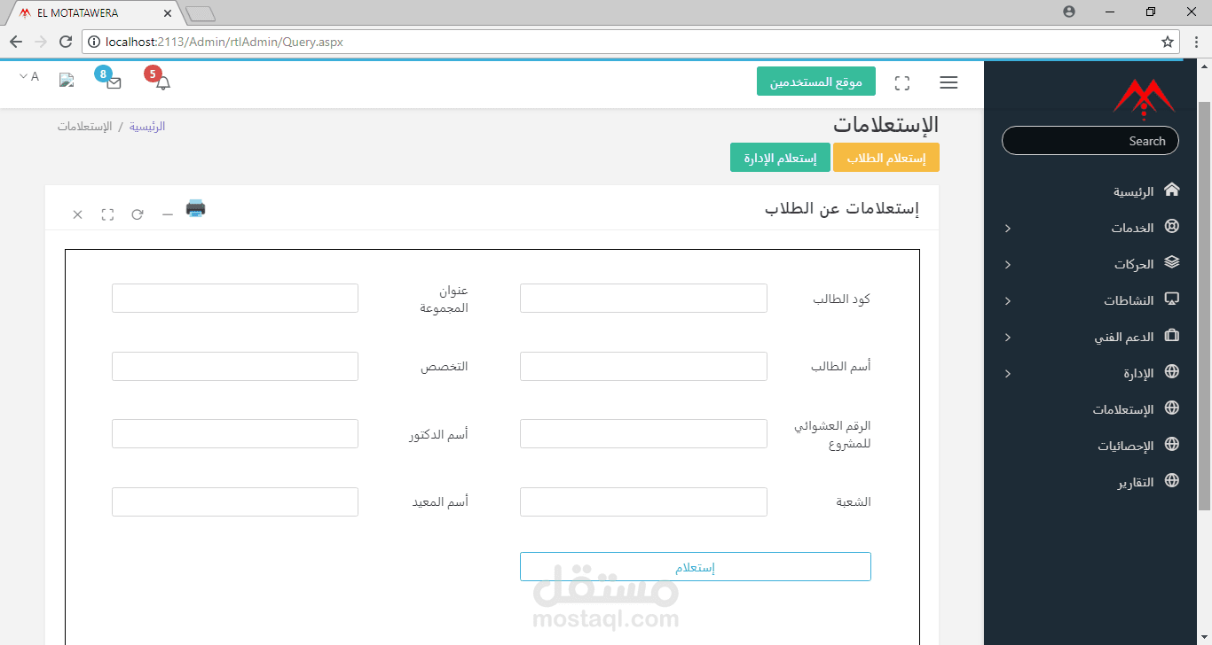Click the أسم المعيد input field
Viewport: 1212px width, 645px height.
(x=235, y=502)
